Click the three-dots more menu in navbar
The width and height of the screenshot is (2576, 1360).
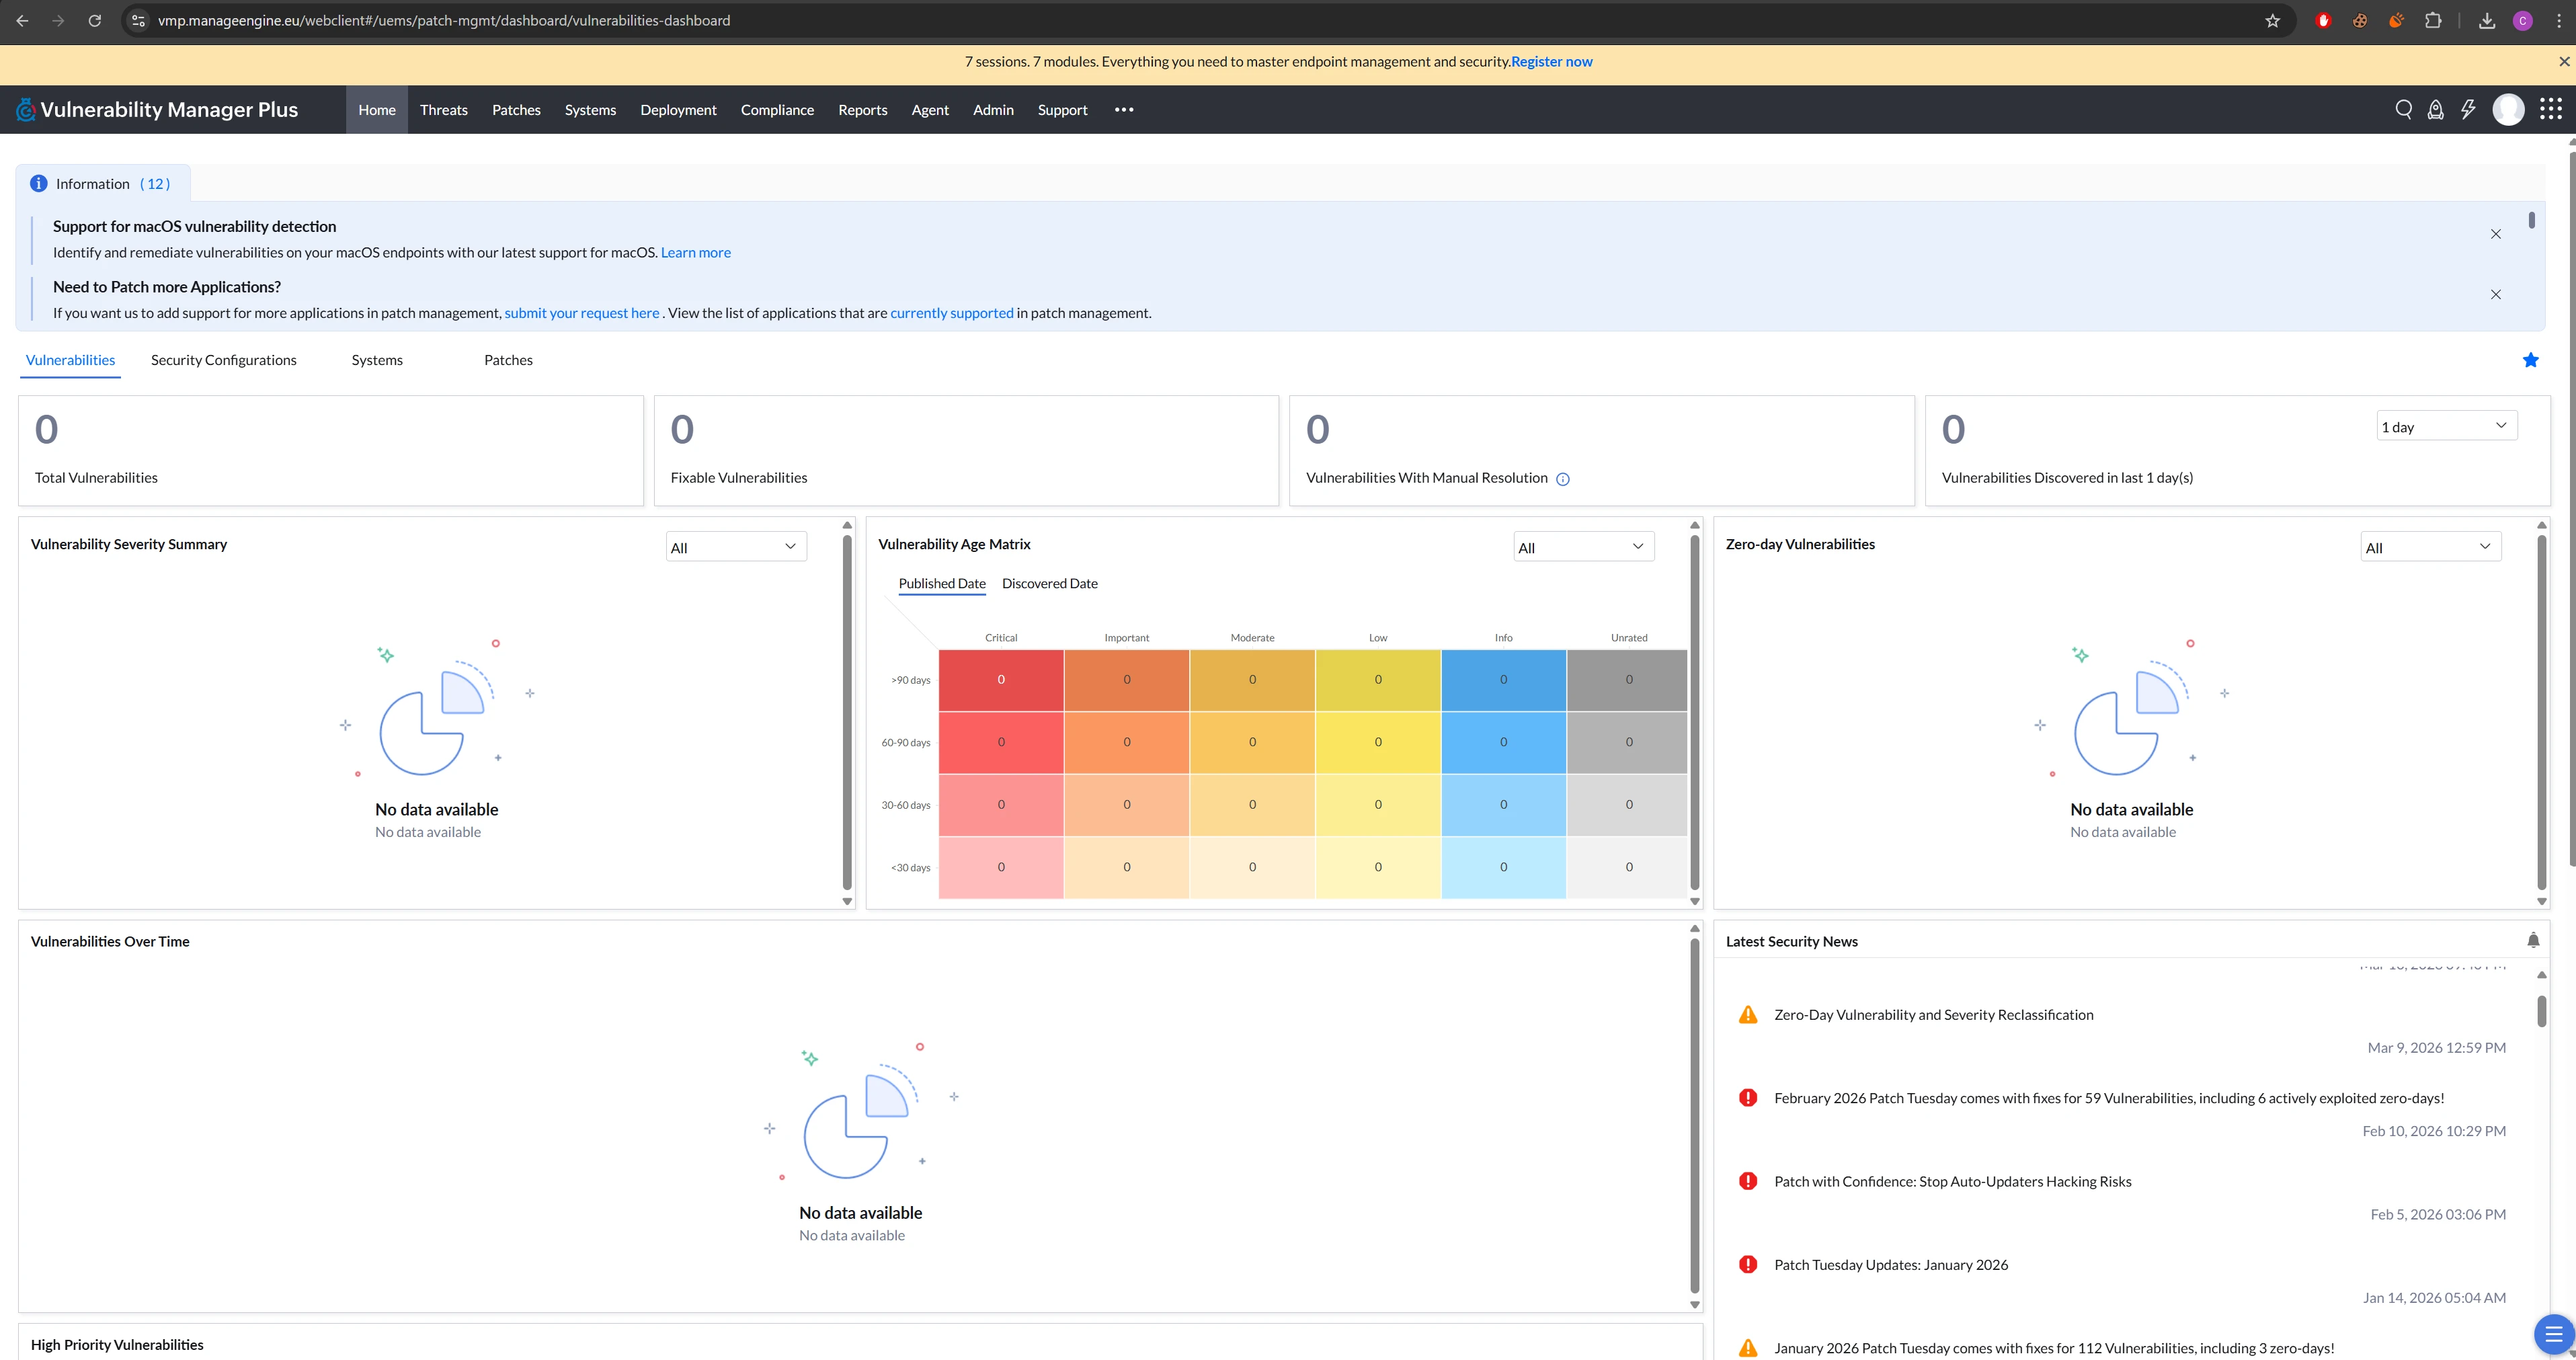tap(1124, 110)
